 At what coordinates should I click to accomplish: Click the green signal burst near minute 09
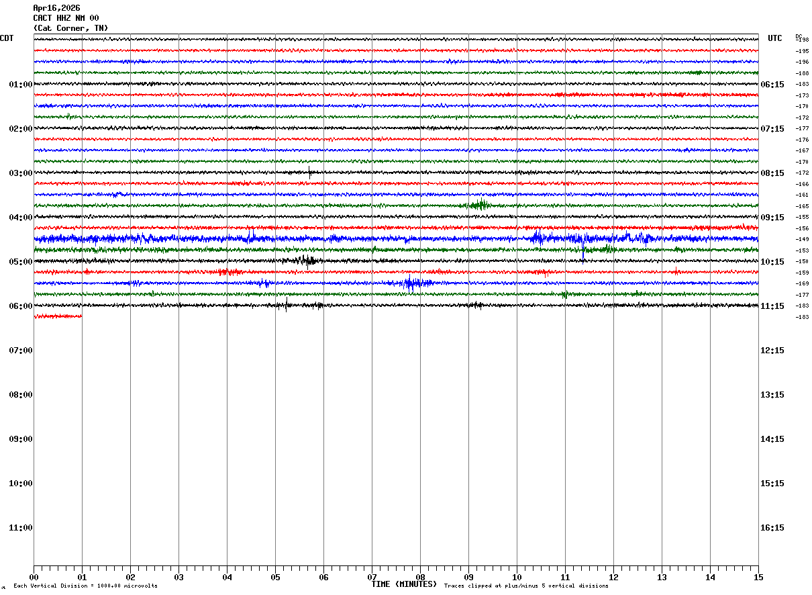(x=480, y=205)
